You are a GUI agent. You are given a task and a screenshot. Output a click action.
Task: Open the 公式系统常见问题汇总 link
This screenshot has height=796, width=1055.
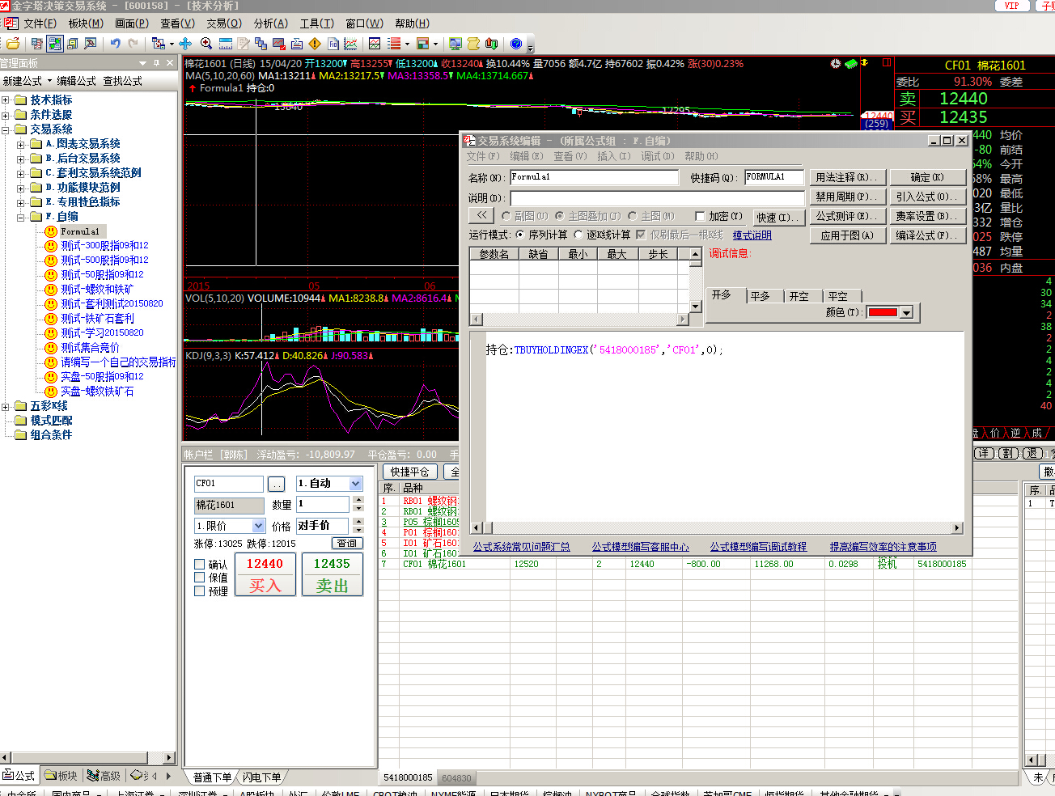[521, 547]
